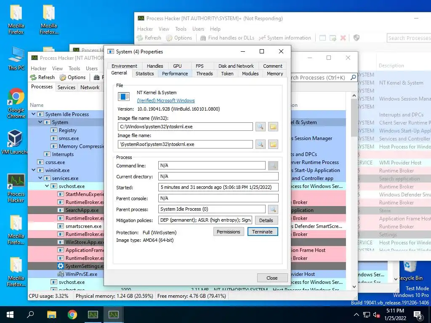
Task: Click Find handles binoculars icon in back Process Hacker window
Action: (203, 38)
